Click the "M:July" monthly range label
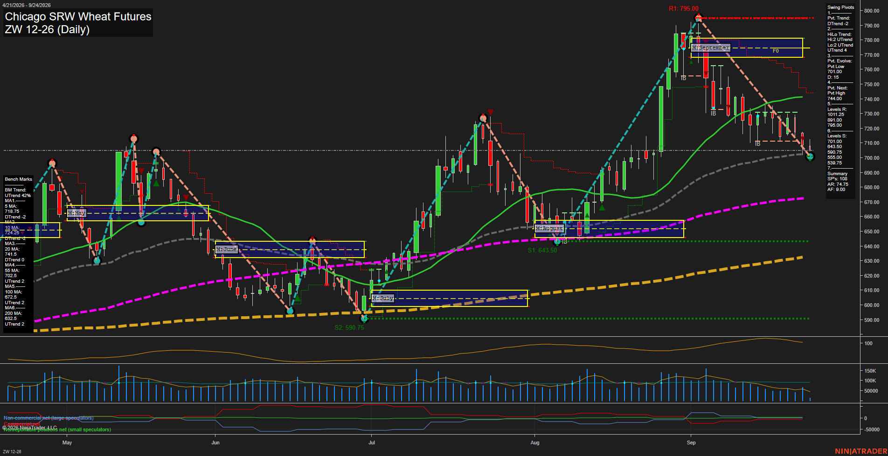Image resolution: width=888 pixels, height=456 pixels. 383,298
